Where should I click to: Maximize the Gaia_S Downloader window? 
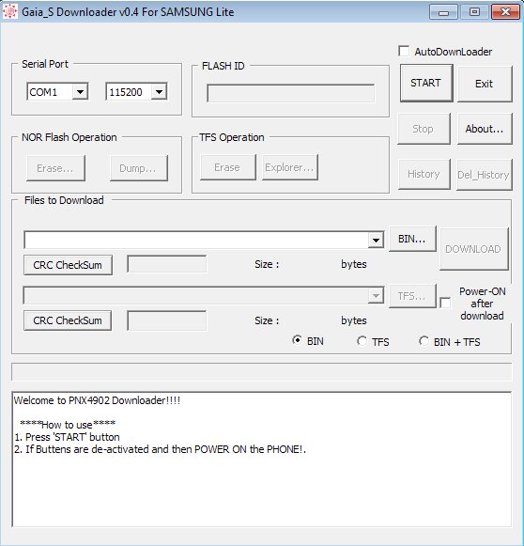click(x=474, y=12)
